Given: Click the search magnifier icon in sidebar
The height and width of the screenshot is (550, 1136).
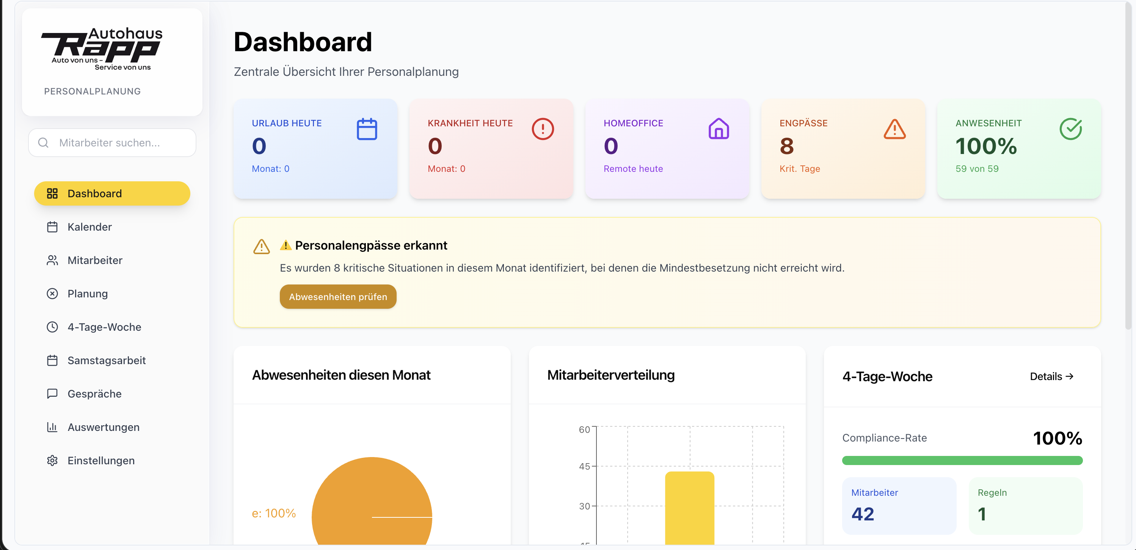Looking at the screenshot, I should [x=43, y=143].
